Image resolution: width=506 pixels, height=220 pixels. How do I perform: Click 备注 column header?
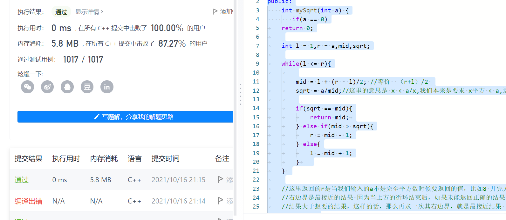[222, 158]
